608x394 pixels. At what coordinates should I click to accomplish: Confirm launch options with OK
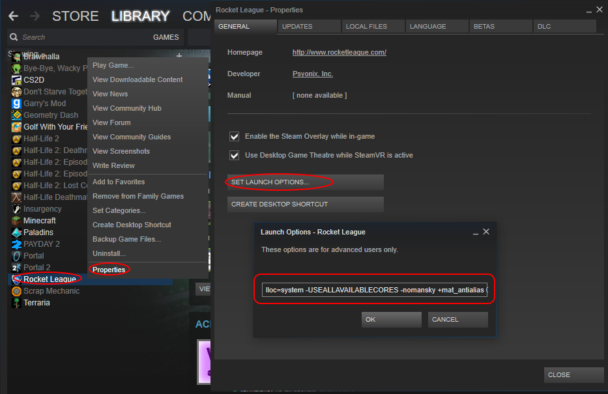pos(392,320)
